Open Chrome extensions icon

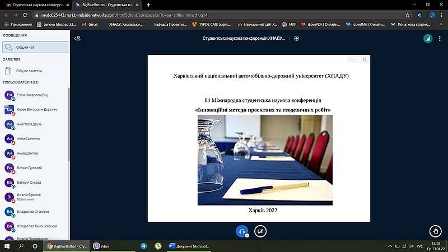coord(419,15)
